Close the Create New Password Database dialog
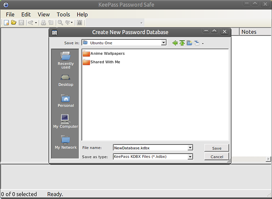 tap(225, 31)
